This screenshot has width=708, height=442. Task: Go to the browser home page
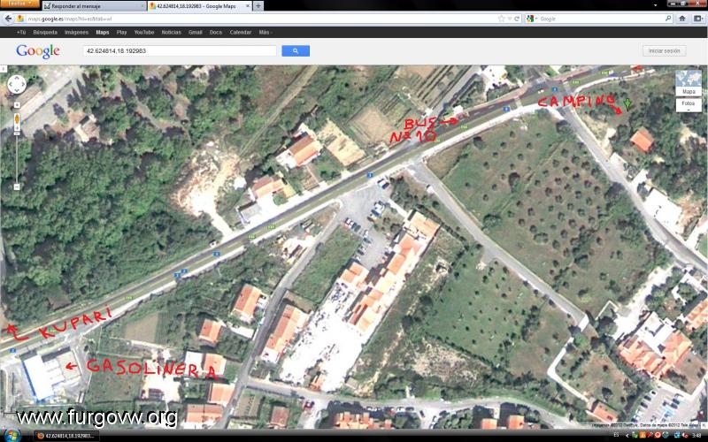(682, 19)
